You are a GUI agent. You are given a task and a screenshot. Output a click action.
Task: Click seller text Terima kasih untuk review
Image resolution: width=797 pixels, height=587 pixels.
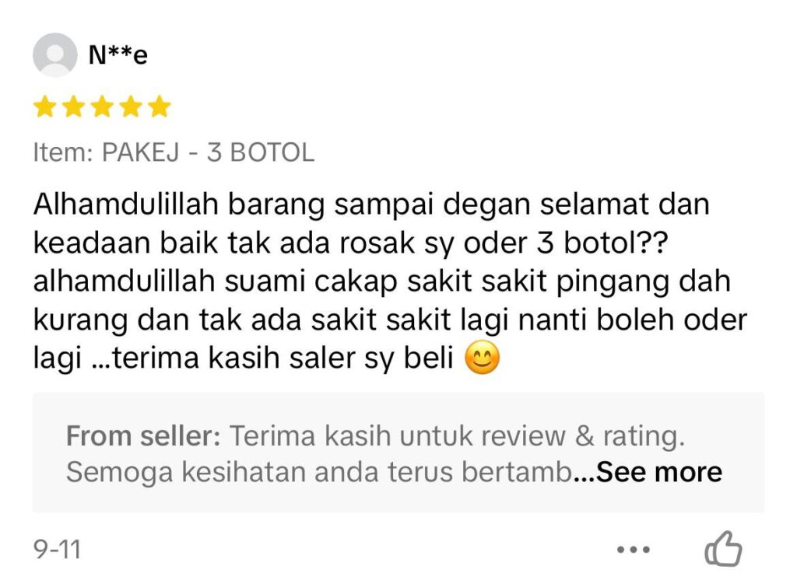[x=397, y=435]
